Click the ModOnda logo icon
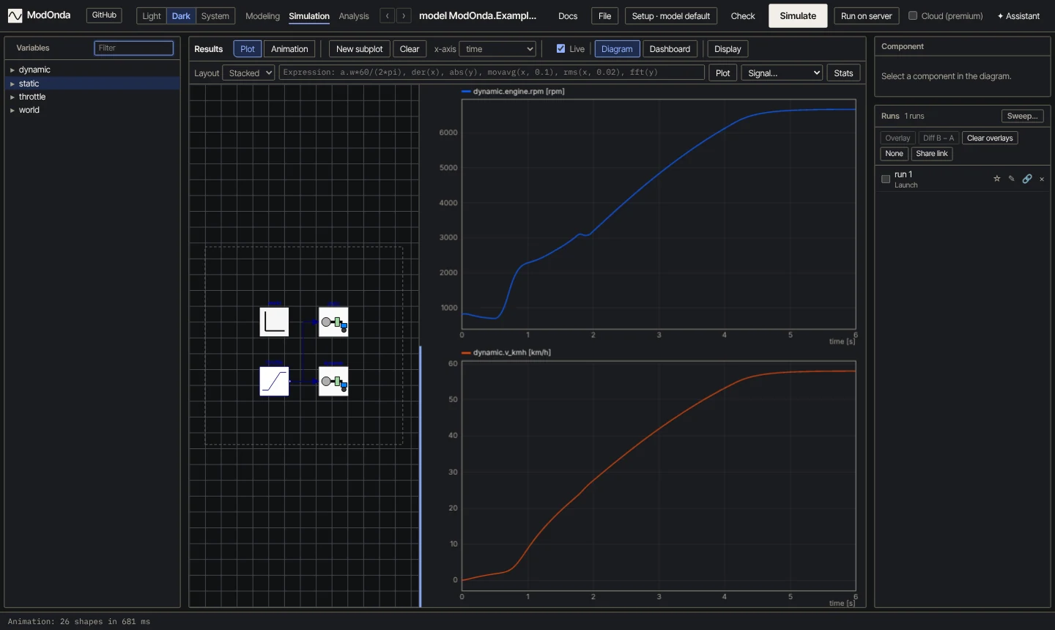This screenshot has height=630, width=1055. 15,16
